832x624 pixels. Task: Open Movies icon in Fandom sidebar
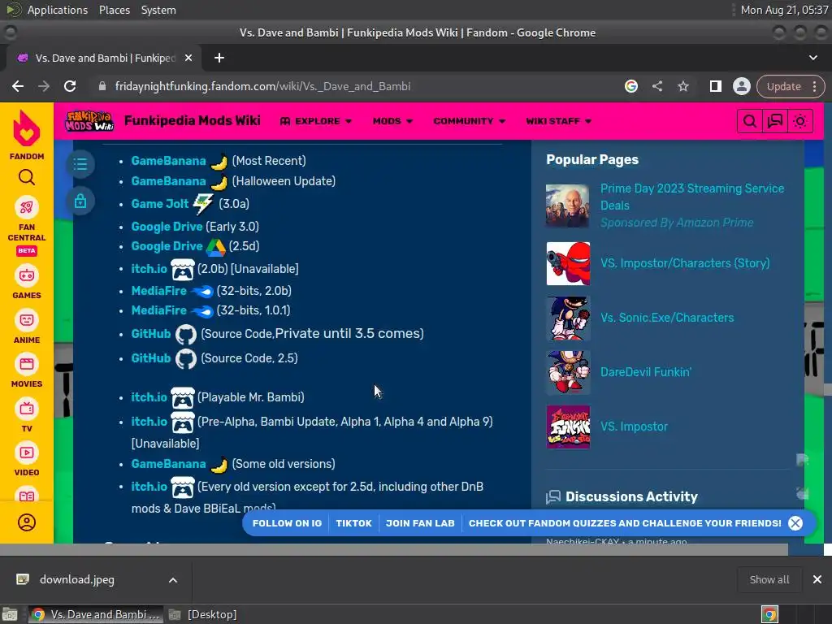(x=27, y=365)
